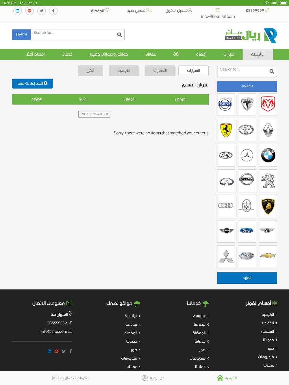Filter listings by العقارات button
The image size is (289, 385).
[x=160, y=71]
